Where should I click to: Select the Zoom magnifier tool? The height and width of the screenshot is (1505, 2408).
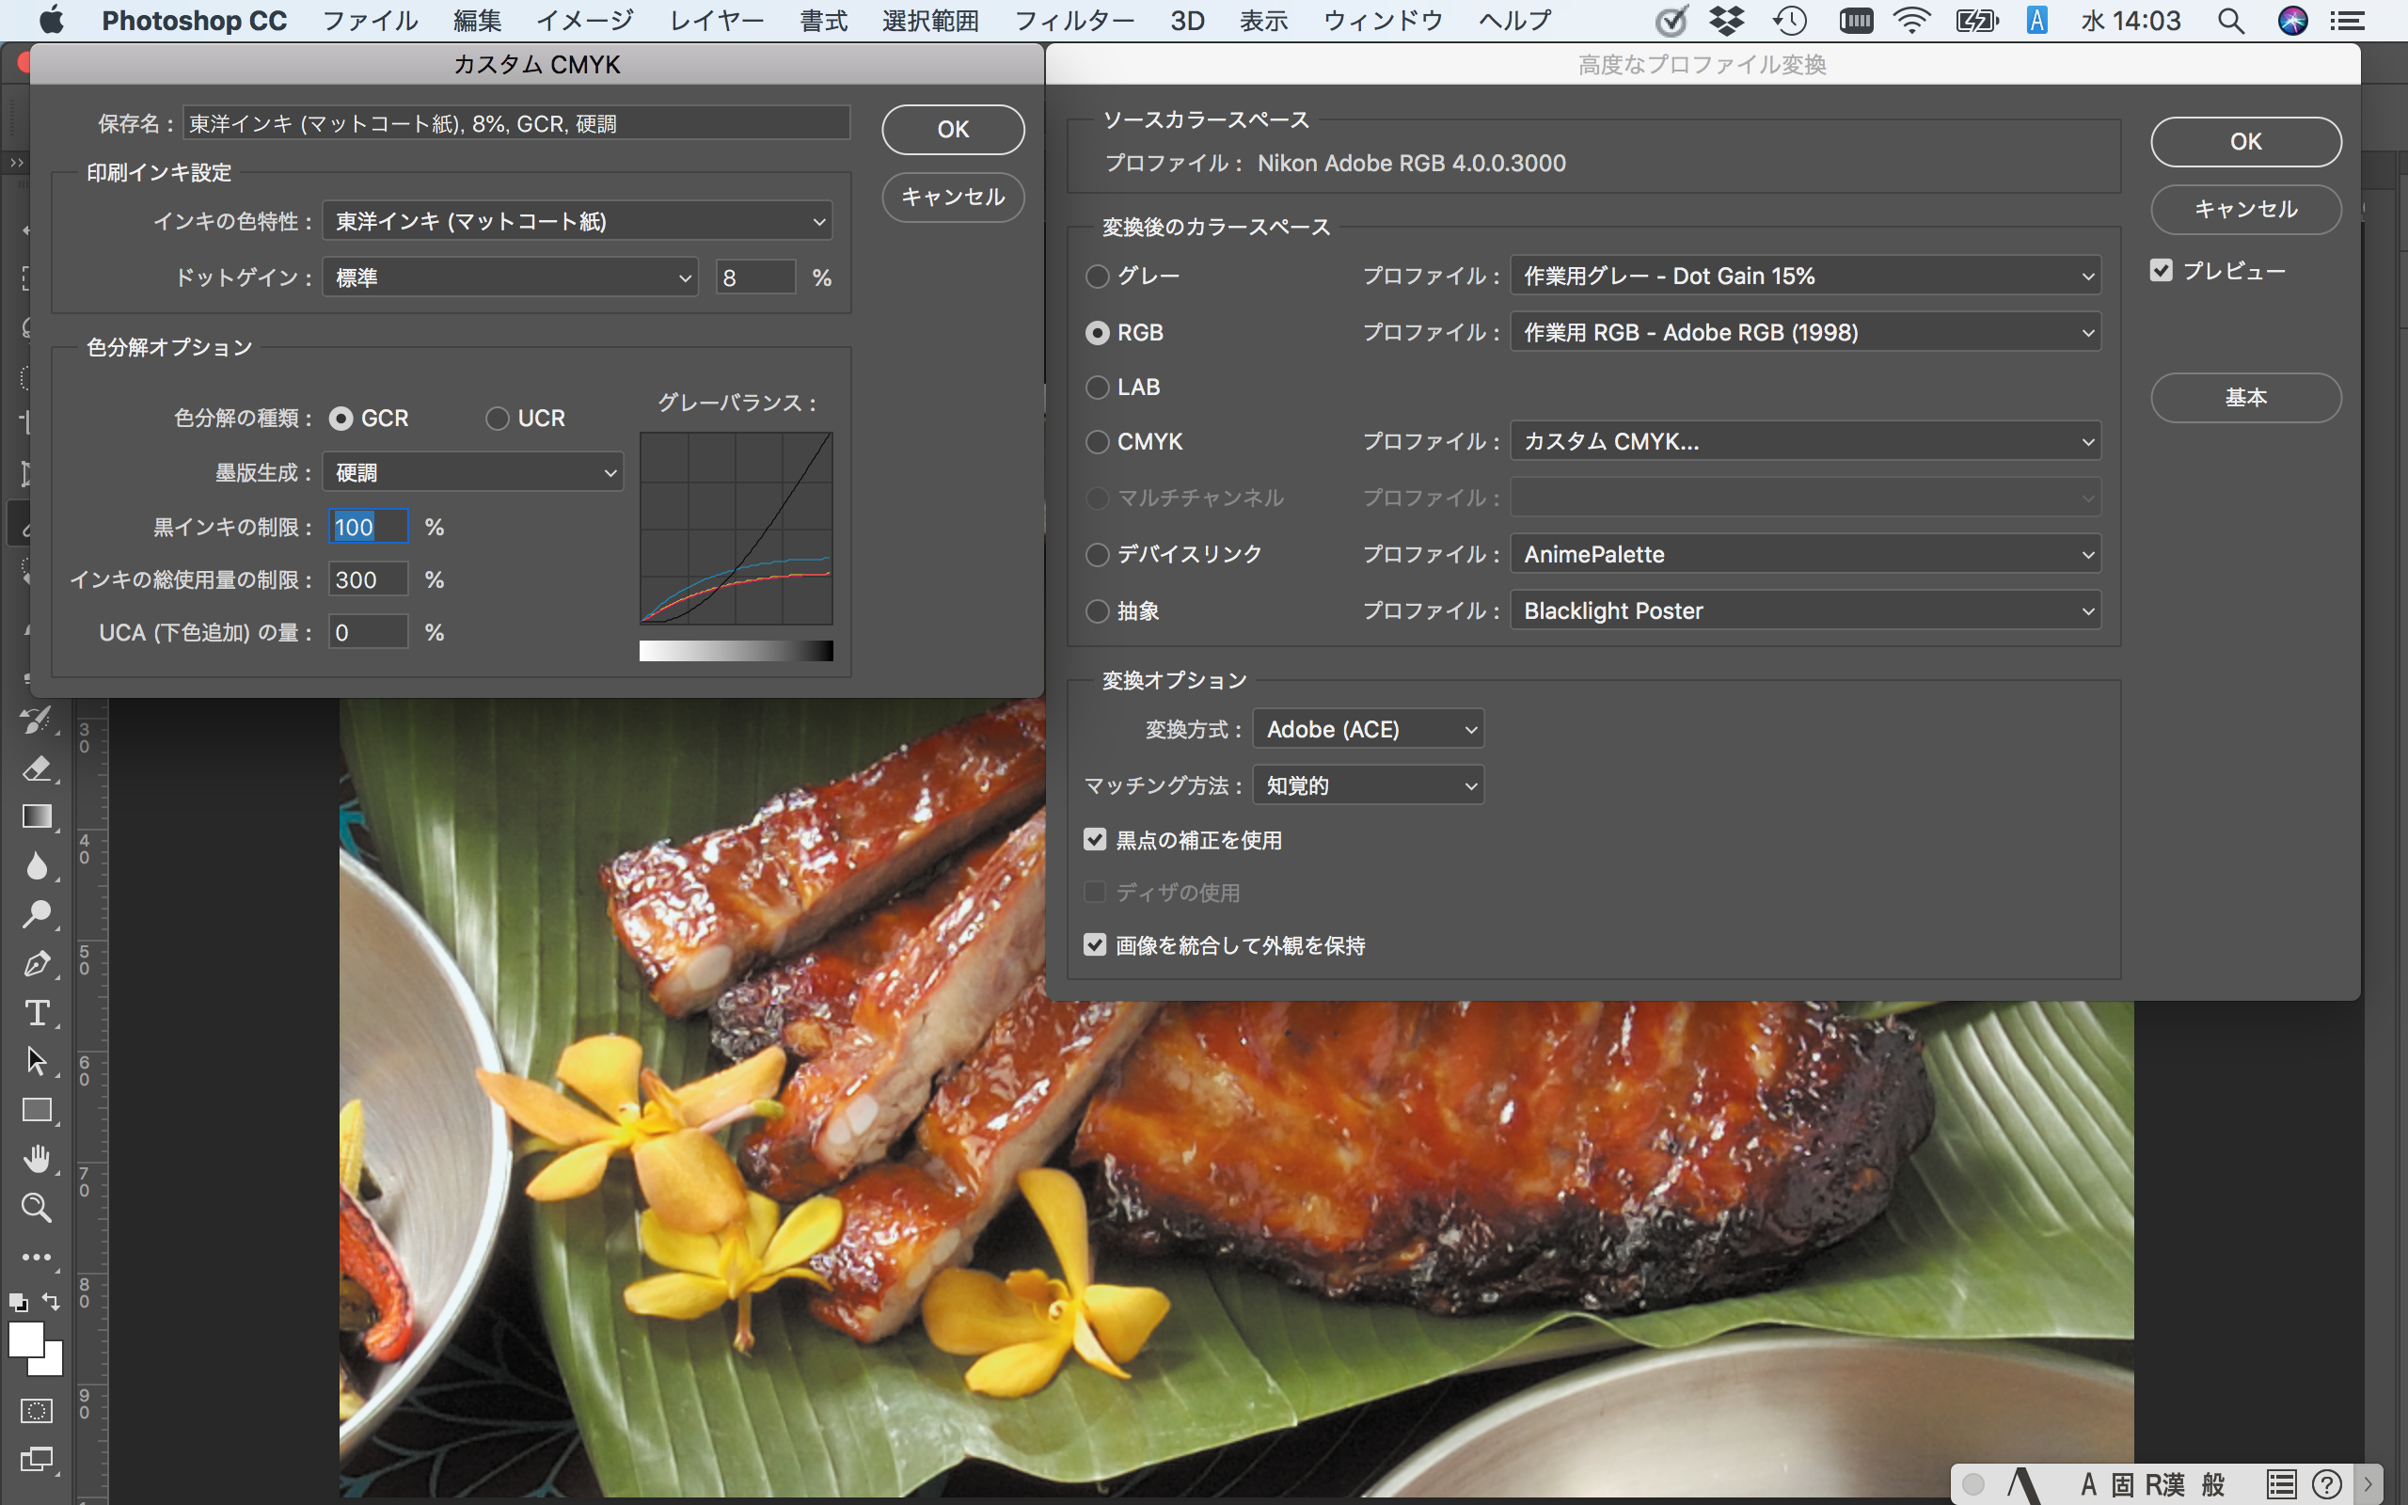37,1208
